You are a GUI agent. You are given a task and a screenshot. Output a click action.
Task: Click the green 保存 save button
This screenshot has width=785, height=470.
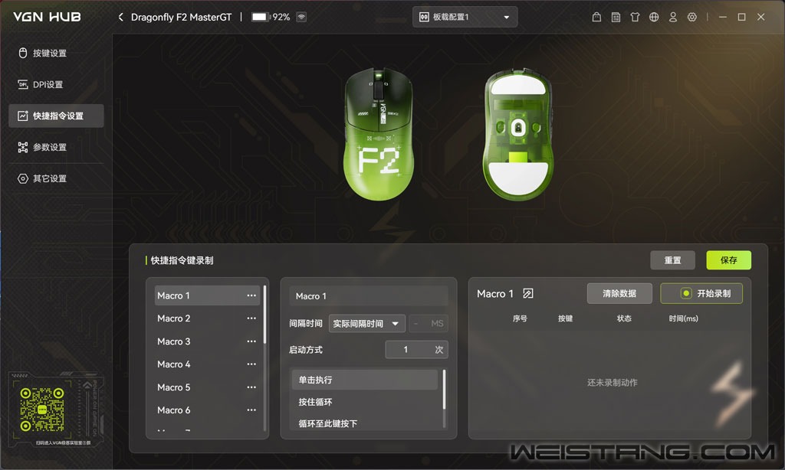click(x=728, y=260)
